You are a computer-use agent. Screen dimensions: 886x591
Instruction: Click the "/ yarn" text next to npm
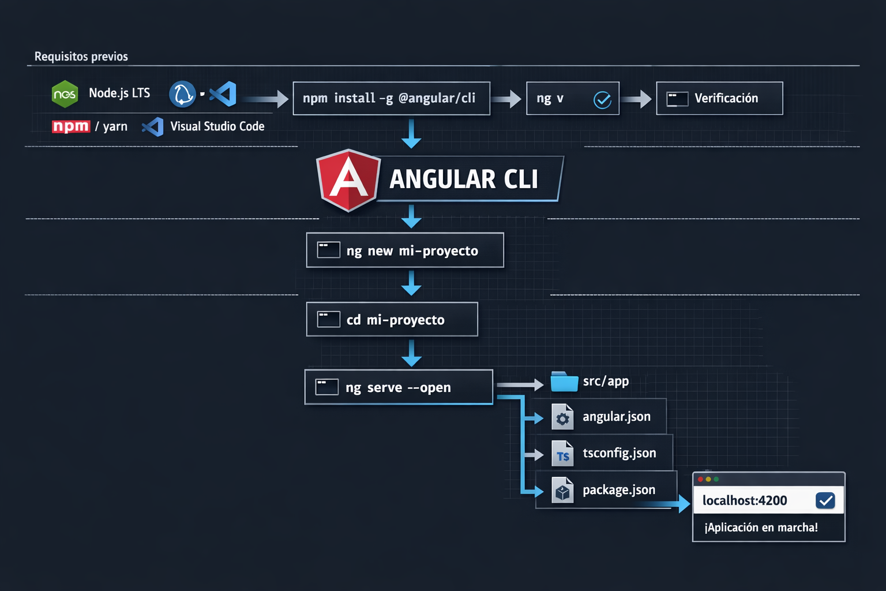tap(111, 126)
